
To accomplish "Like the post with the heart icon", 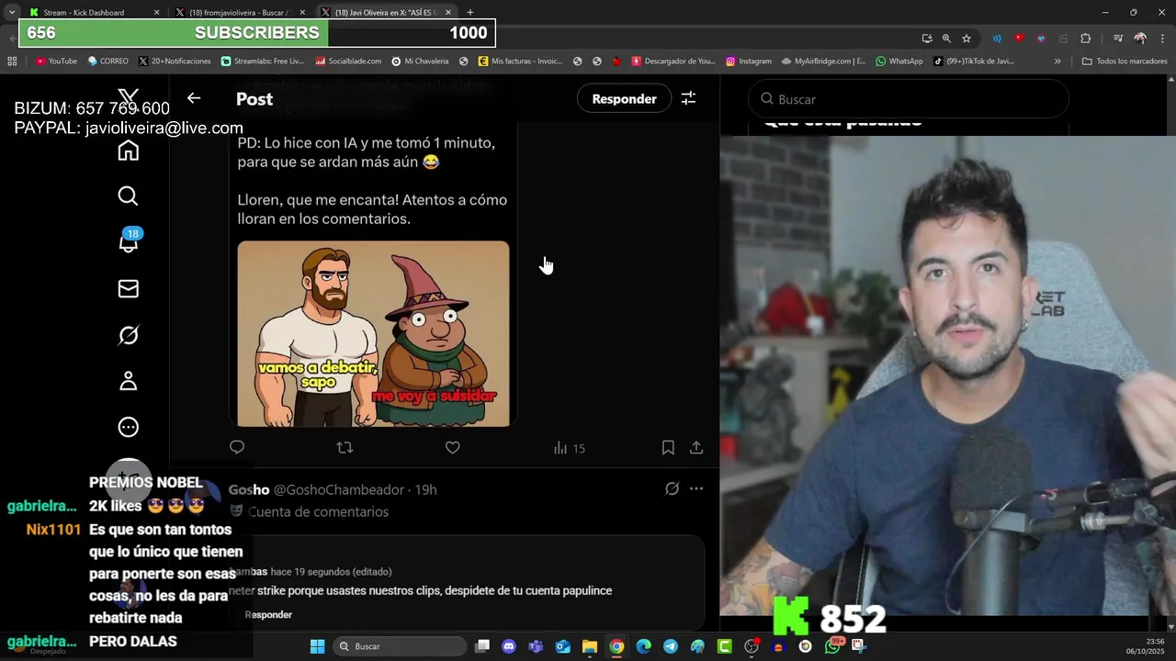I will click(452, 447).
